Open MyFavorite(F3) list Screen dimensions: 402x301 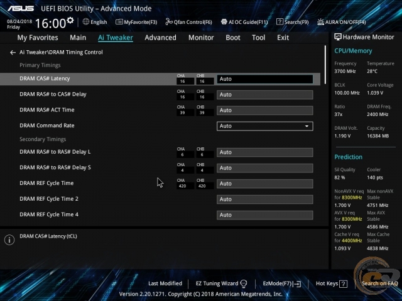click(x=136, y=22)
